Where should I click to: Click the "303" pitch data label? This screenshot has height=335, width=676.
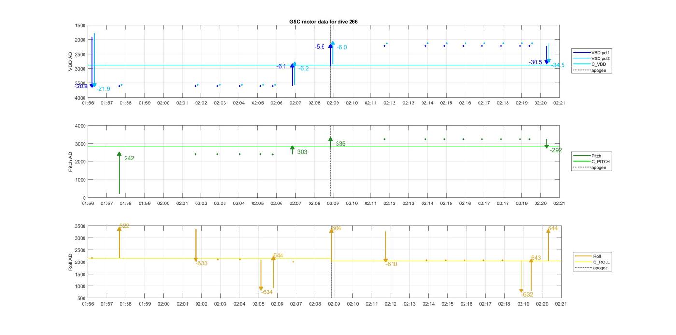[x=302, y=152]
